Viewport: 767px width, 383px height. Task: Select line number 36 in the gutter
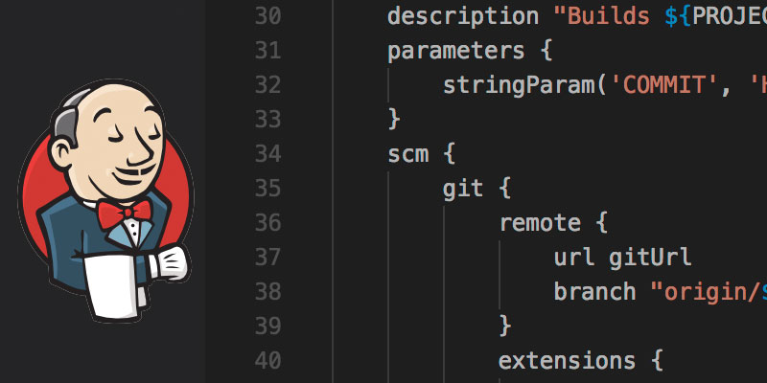[x=267, y=223]
